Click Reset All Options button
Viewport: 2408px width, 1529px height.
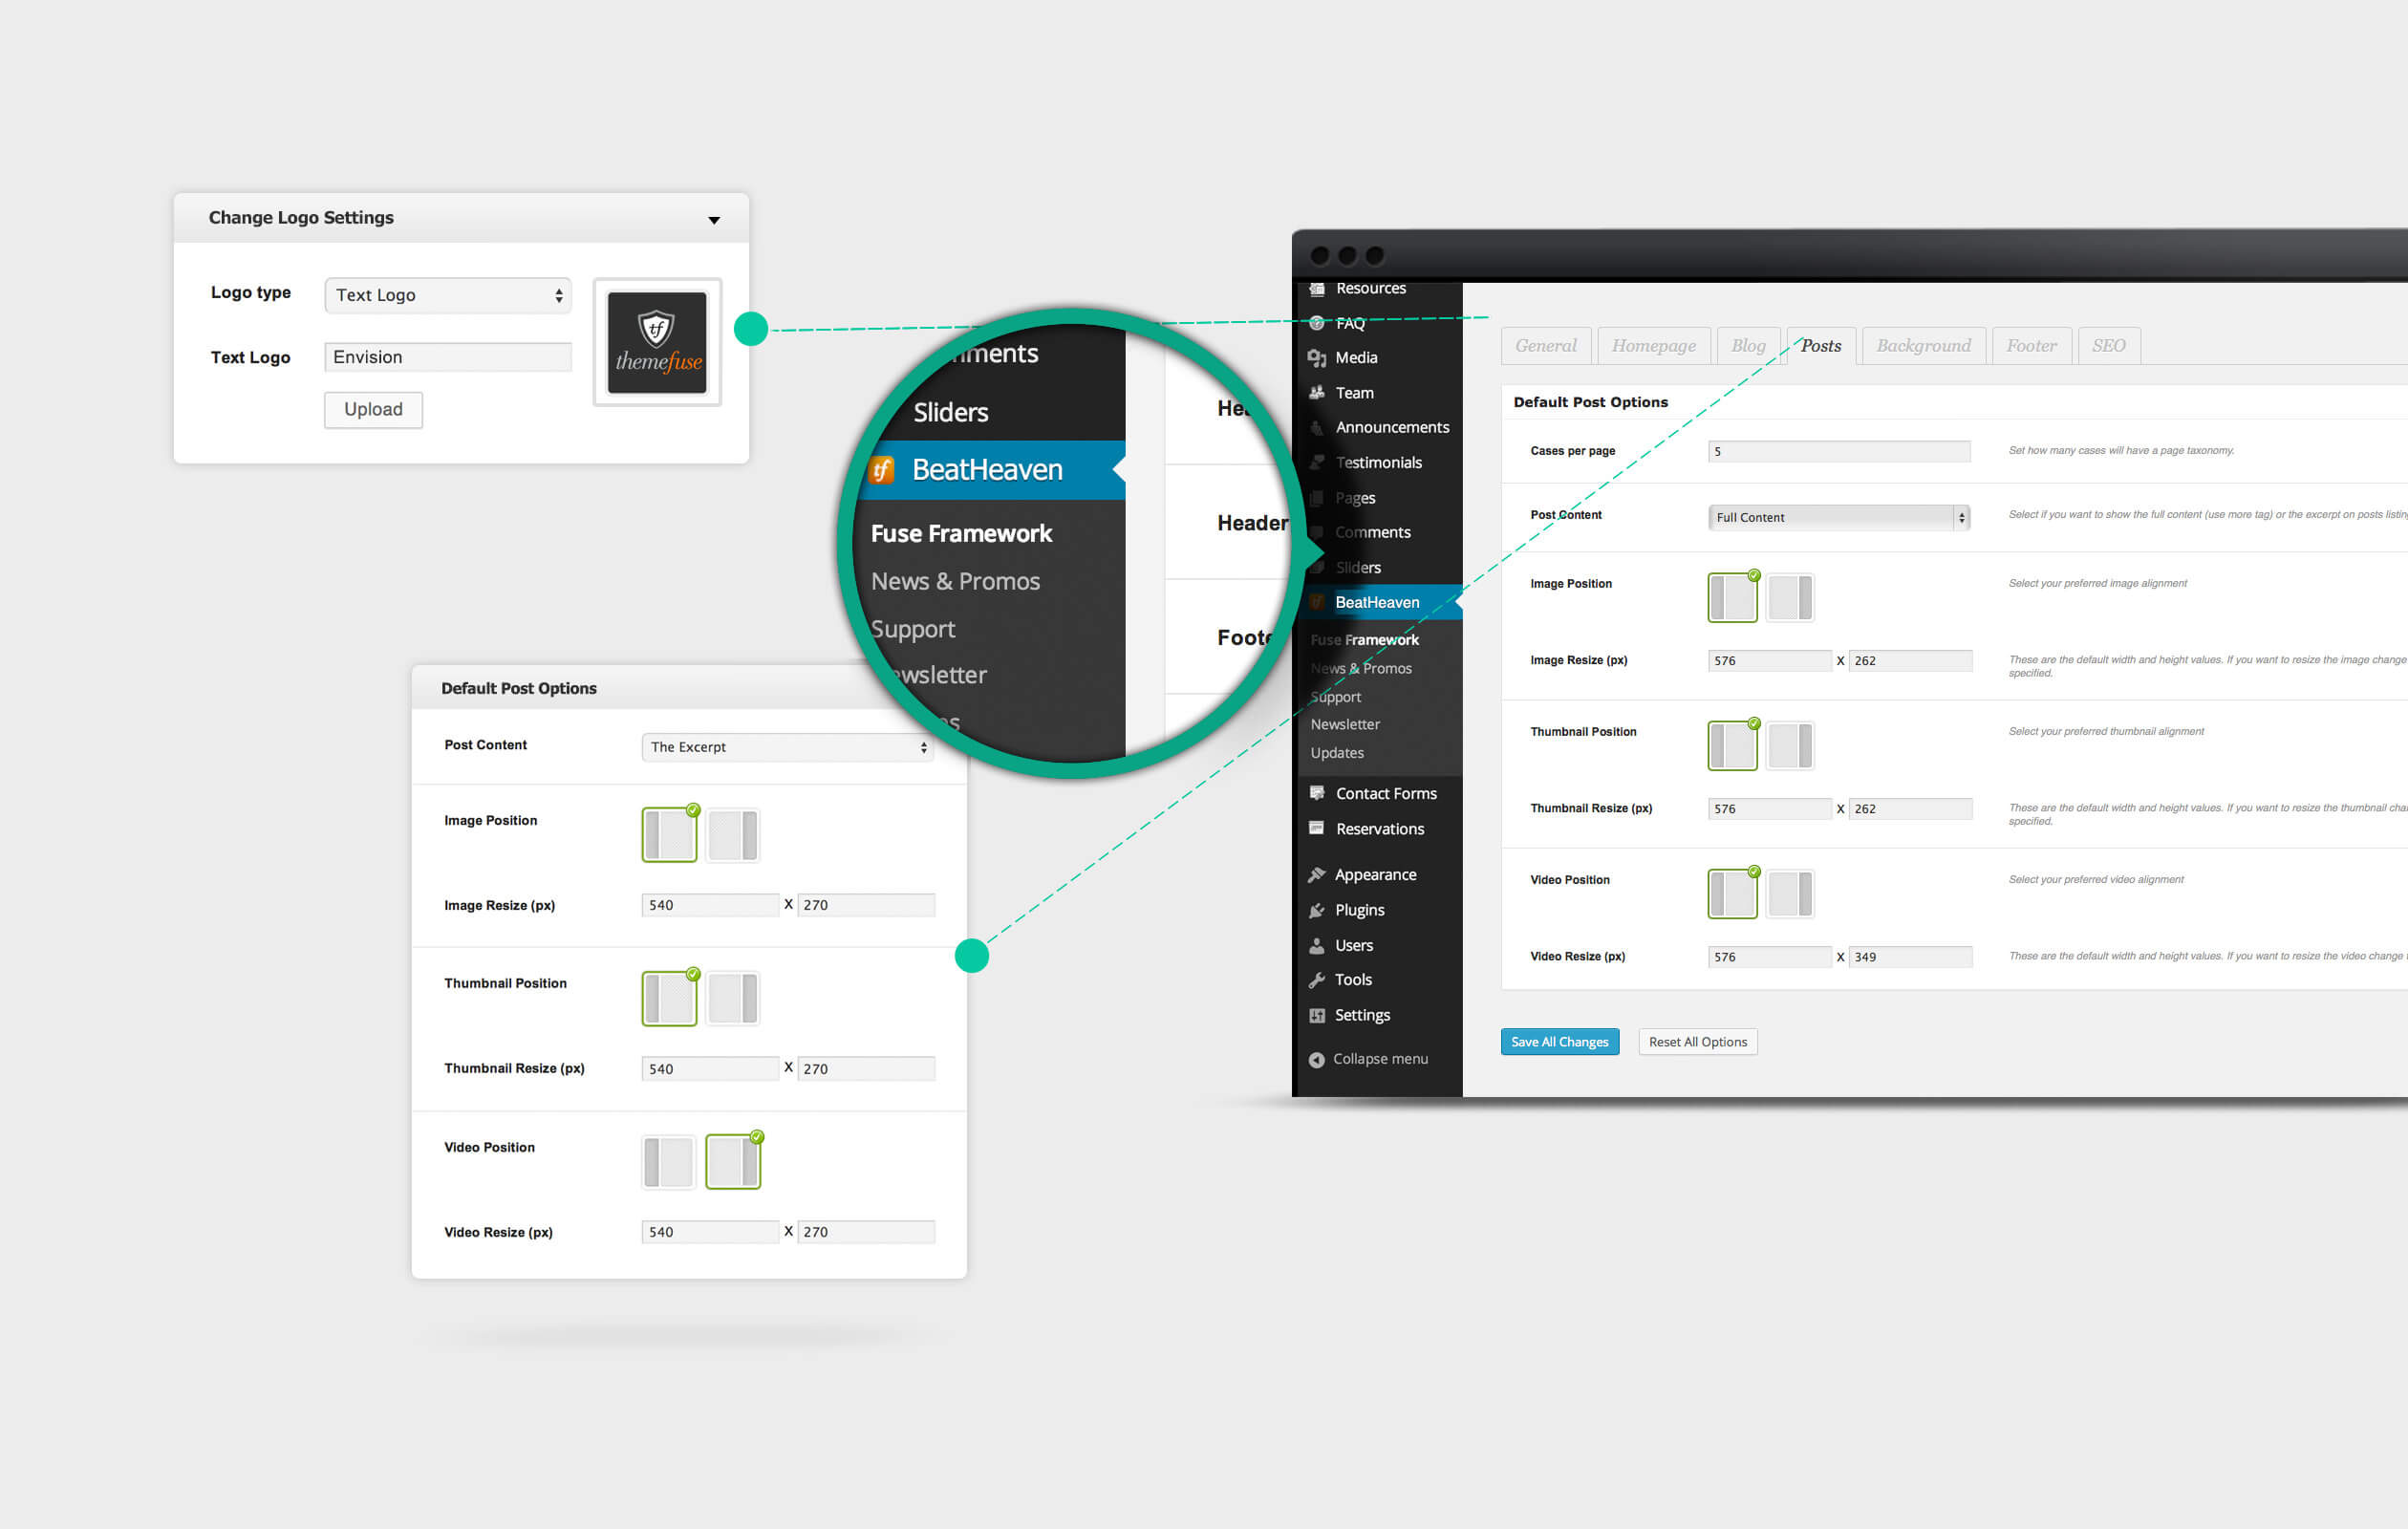[1697, 1041]
